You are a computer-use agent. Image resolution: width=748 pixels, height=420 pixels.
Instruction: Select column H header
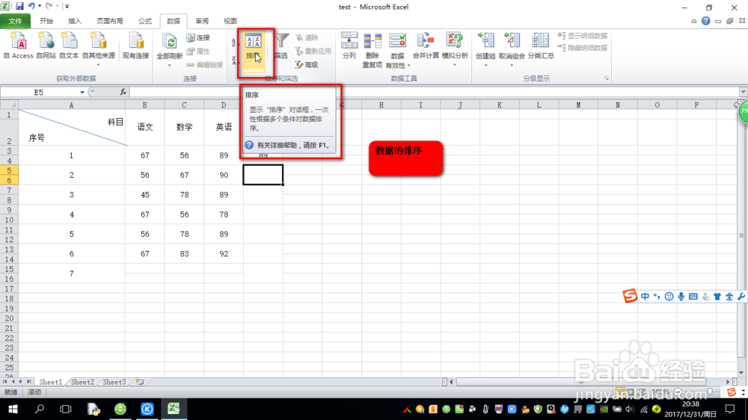[x=381, y=105]
